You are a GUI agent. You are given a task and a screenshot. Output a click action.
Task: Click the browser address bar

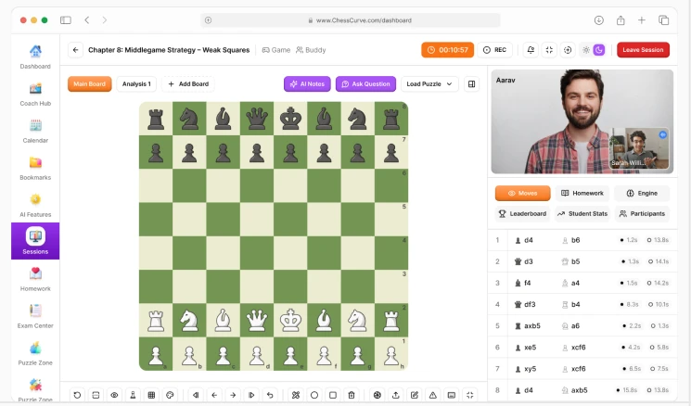tap(351, 20)
